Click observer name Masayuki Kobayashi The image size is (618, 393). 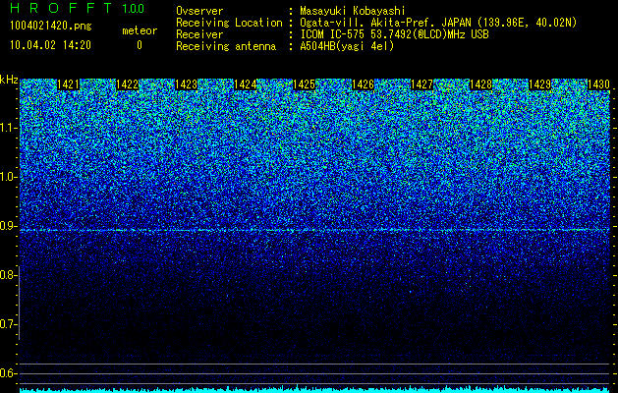pyautogui.click(x=353, y=11)
